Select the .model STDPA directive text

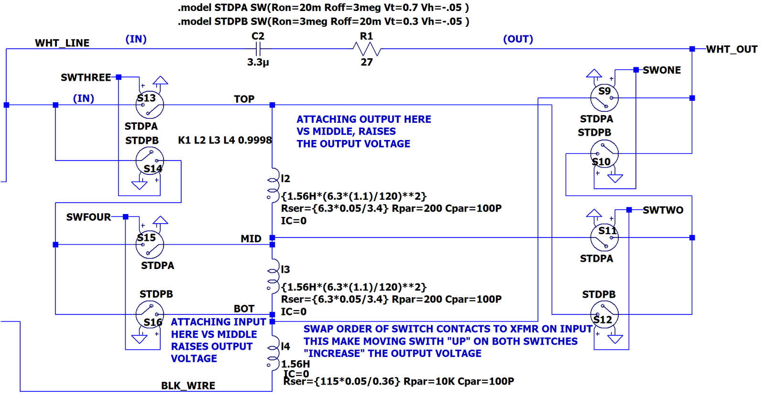pyautogui.click(x=323, y=8)
